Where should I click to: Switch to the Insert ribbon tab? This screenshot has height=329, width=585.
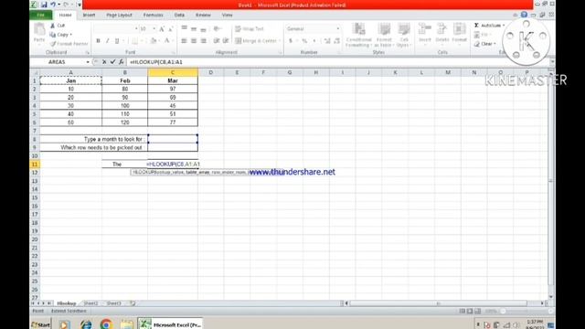(89, 15)
